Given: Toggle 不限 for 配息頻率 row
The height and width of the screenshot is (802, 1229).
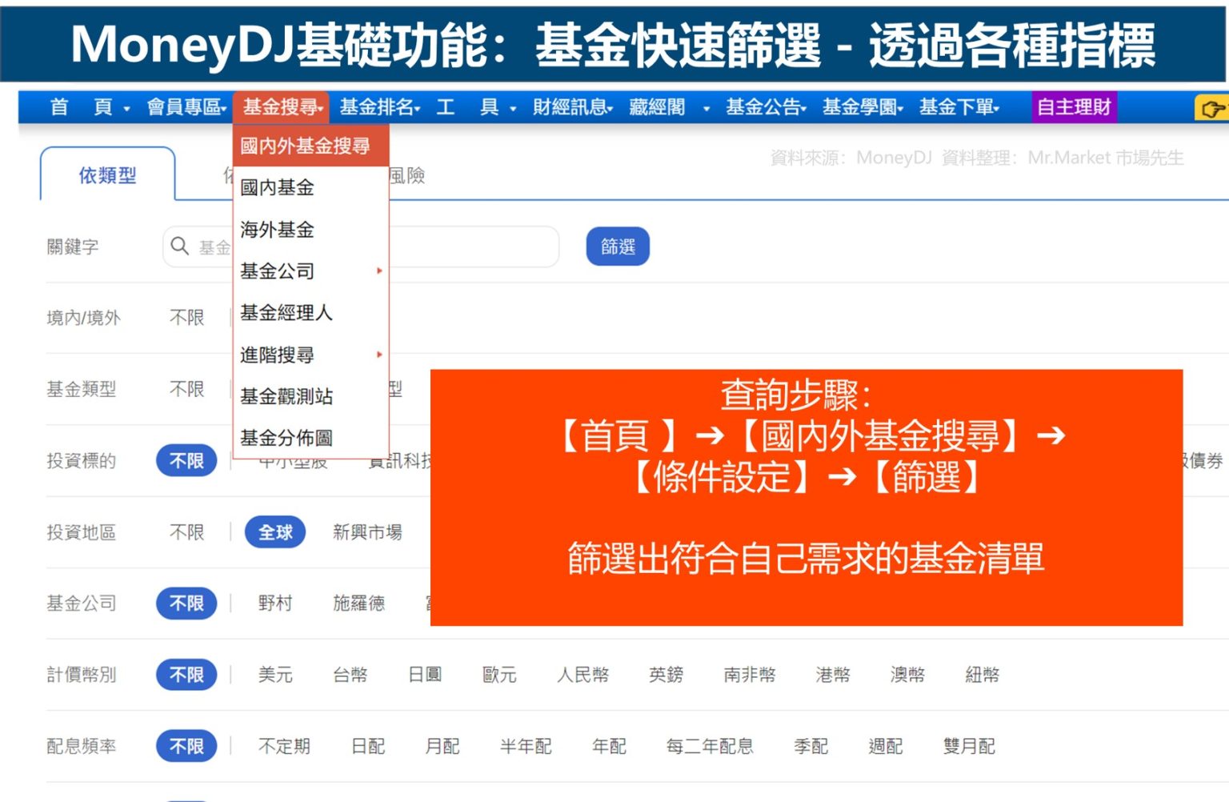Looking at the screenshot, I should click(x=186, y=746).
